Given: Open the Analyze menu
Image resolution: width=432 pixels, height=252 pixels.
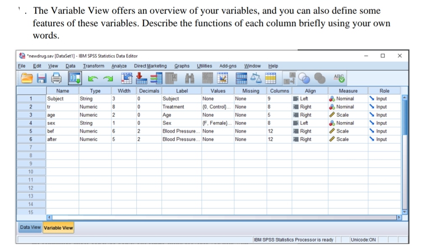Looking at the screenshot, I should click(x=119, y=66).
